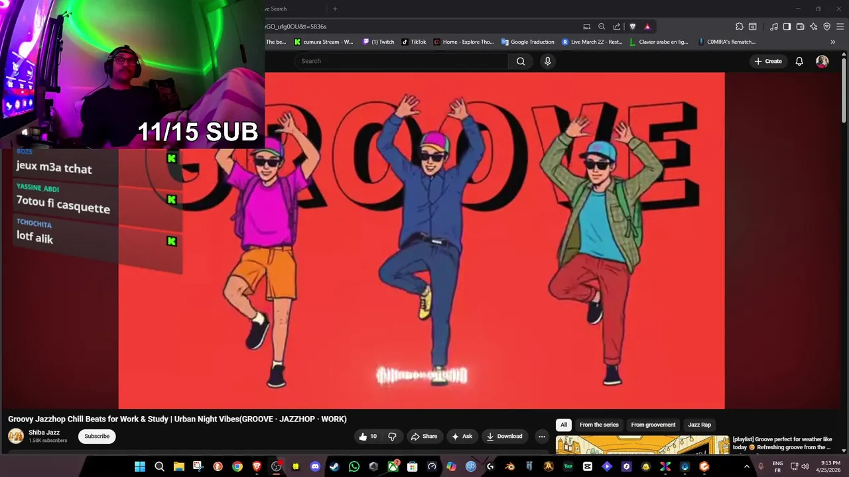
Task: Open the more actions three-dot menu
Action: pos(541,436)
